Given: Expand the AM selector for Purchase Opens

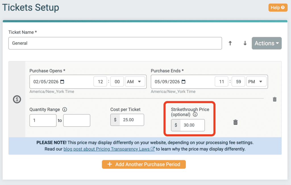Looking at the screenshot, I should point(135,82).
